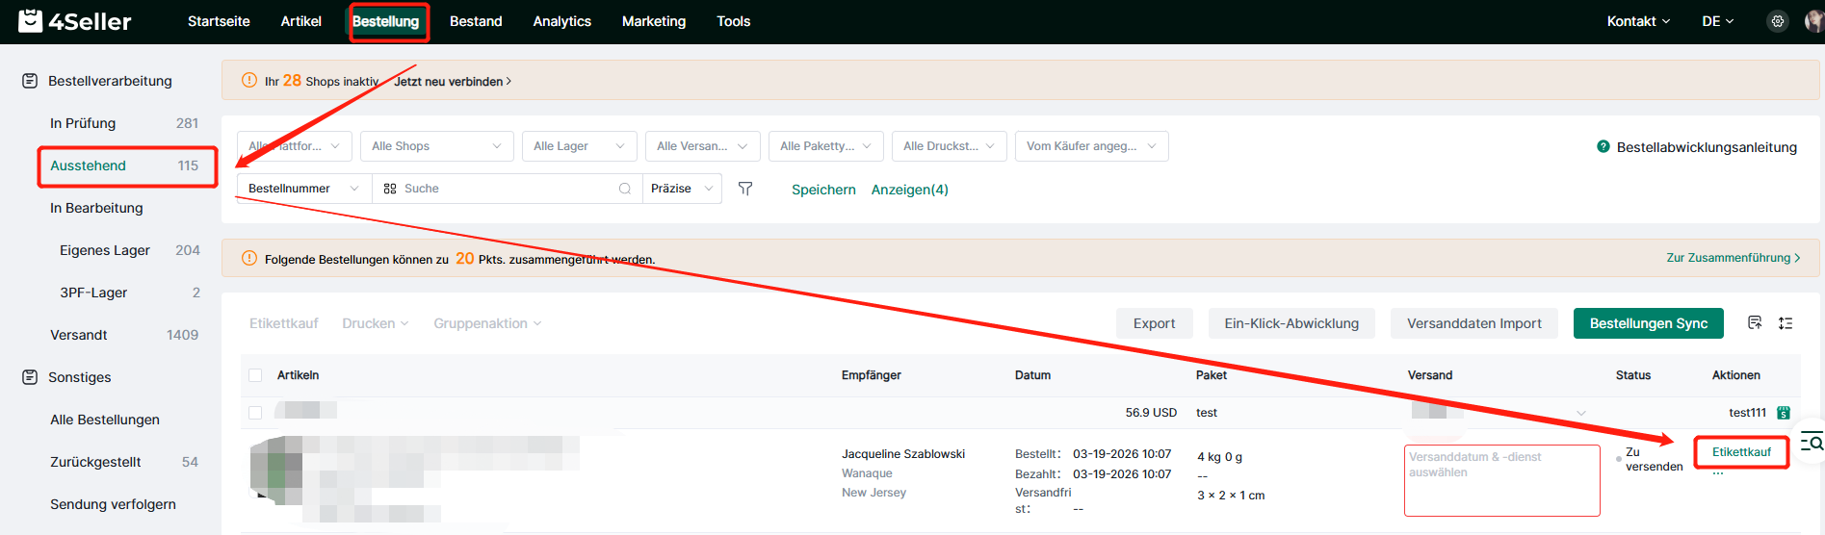This screenshot has width=1825, height=535.
Task: Click the Bestellungen Sync button
Action: (1648, 323)
